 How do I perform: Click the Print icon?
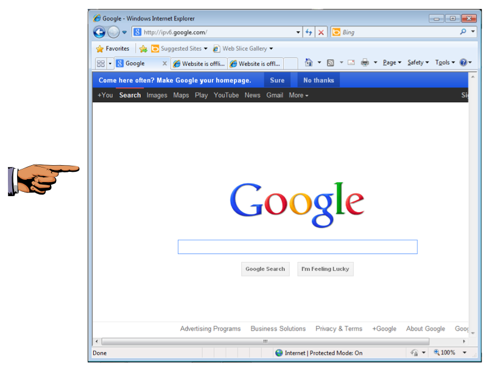(365, 63)
